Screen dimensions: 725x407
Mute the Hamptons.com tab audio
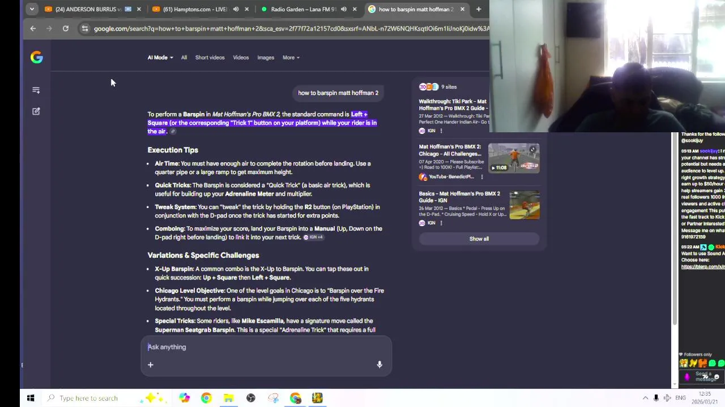[236, 9]
